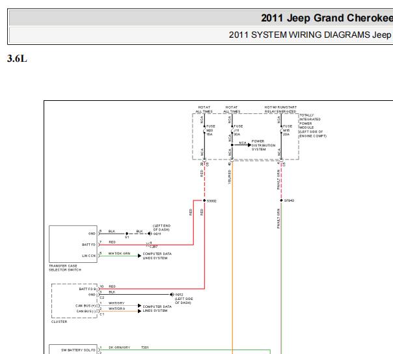Click the "T301" label
Screen dimensions: 393x354
point(145,347)
